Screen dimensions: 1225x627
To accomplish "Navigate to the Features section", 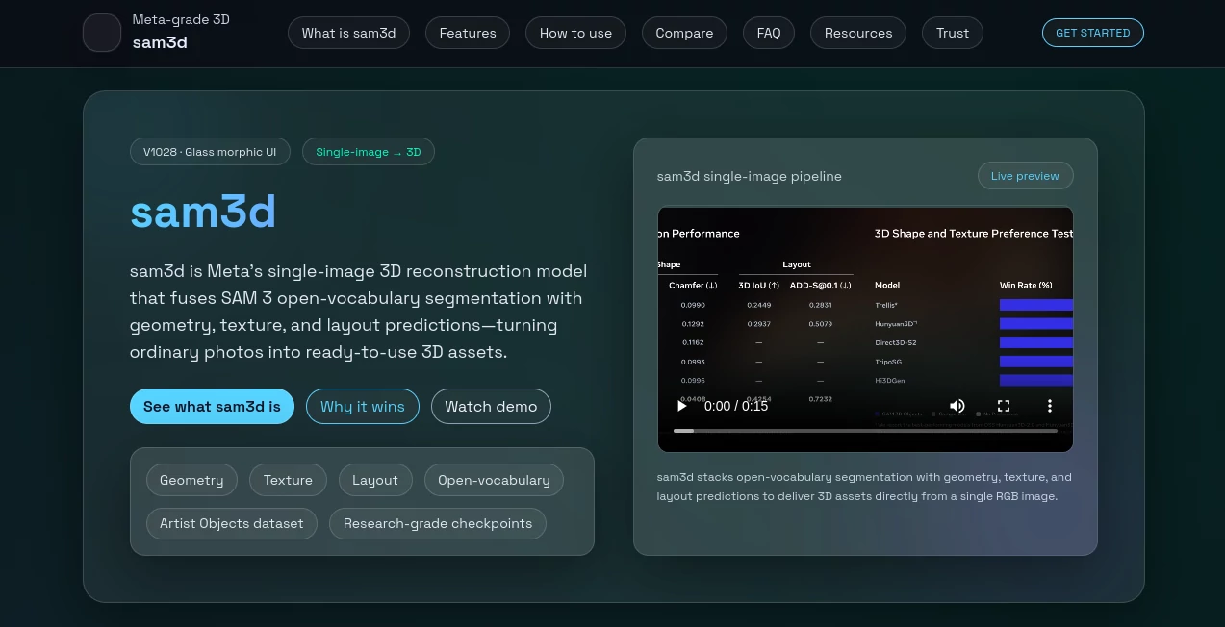I will (x=468, y=33).
